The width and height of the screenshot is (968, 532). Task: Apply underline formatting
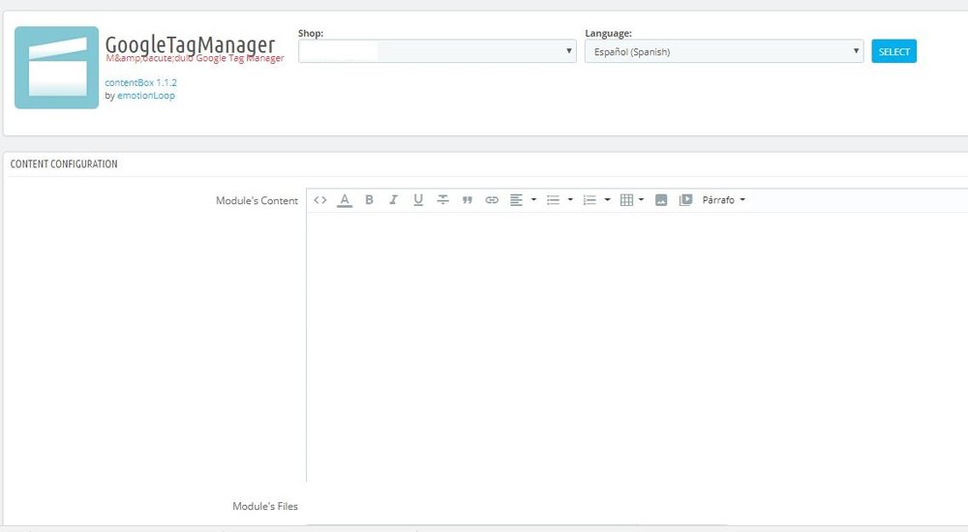point(418,200)
